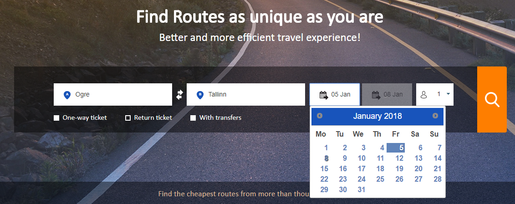Open the 08 Jan return date field
The image size is (515, 204).
387,95
